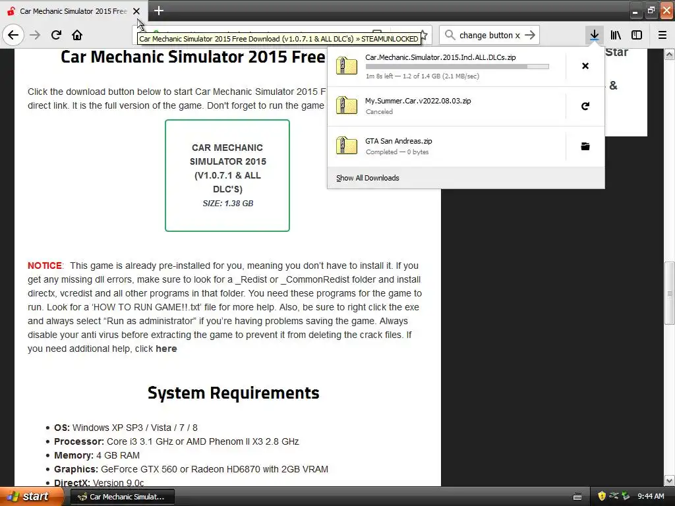Click the download progress bar
675x506 pixels.
coord(457,67)
